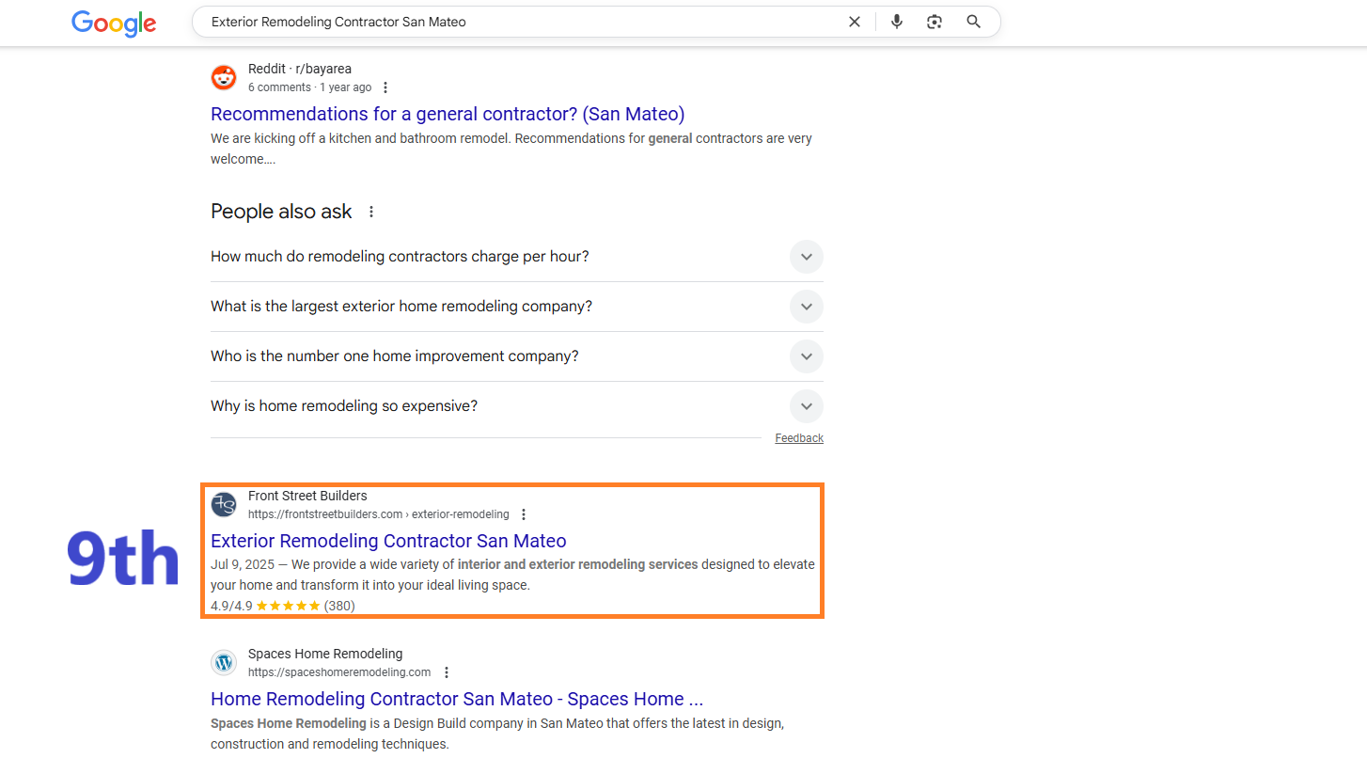Click the Google logo

pos(114,23)
